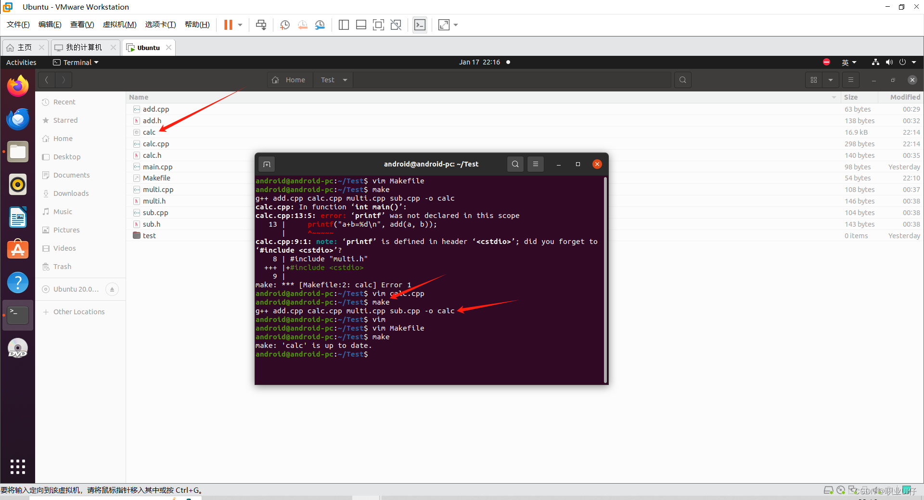
Task: Open VMware 帮助(H) menu
Action: (197, 25)
